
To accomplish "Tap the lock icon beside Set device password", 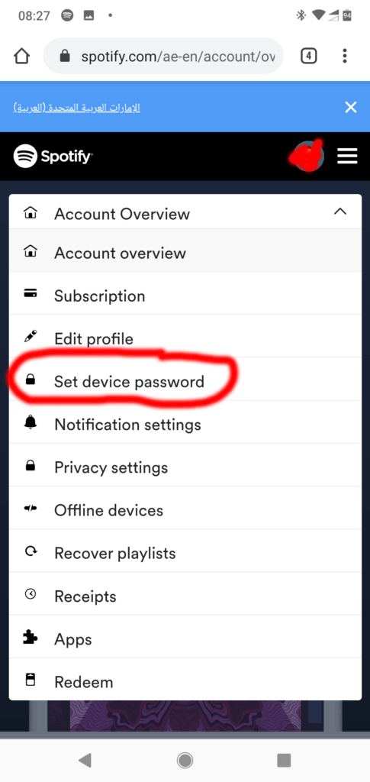I will point(31,381).
